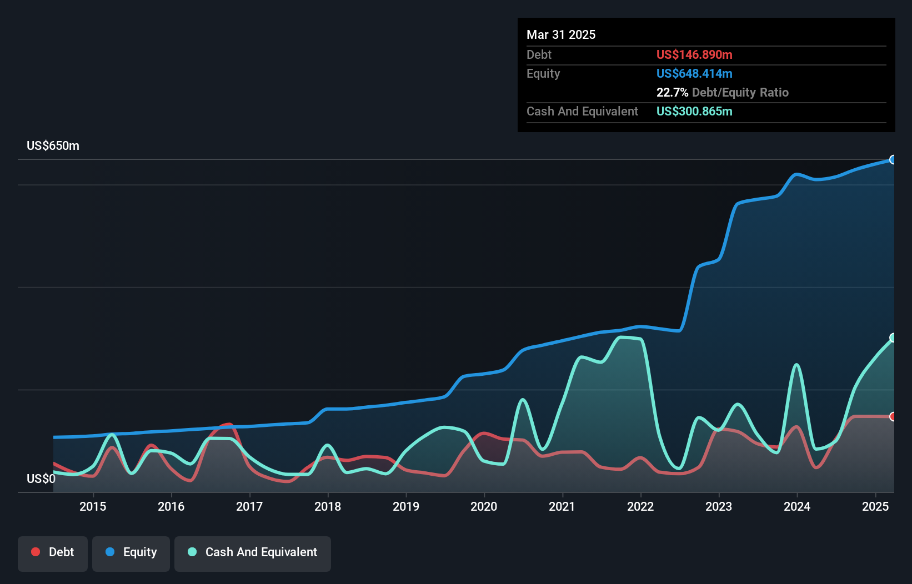Click the Debt row label in tooltip
Image resolution: width=912 pixels, height=584 pixels.
pos(539,54)
